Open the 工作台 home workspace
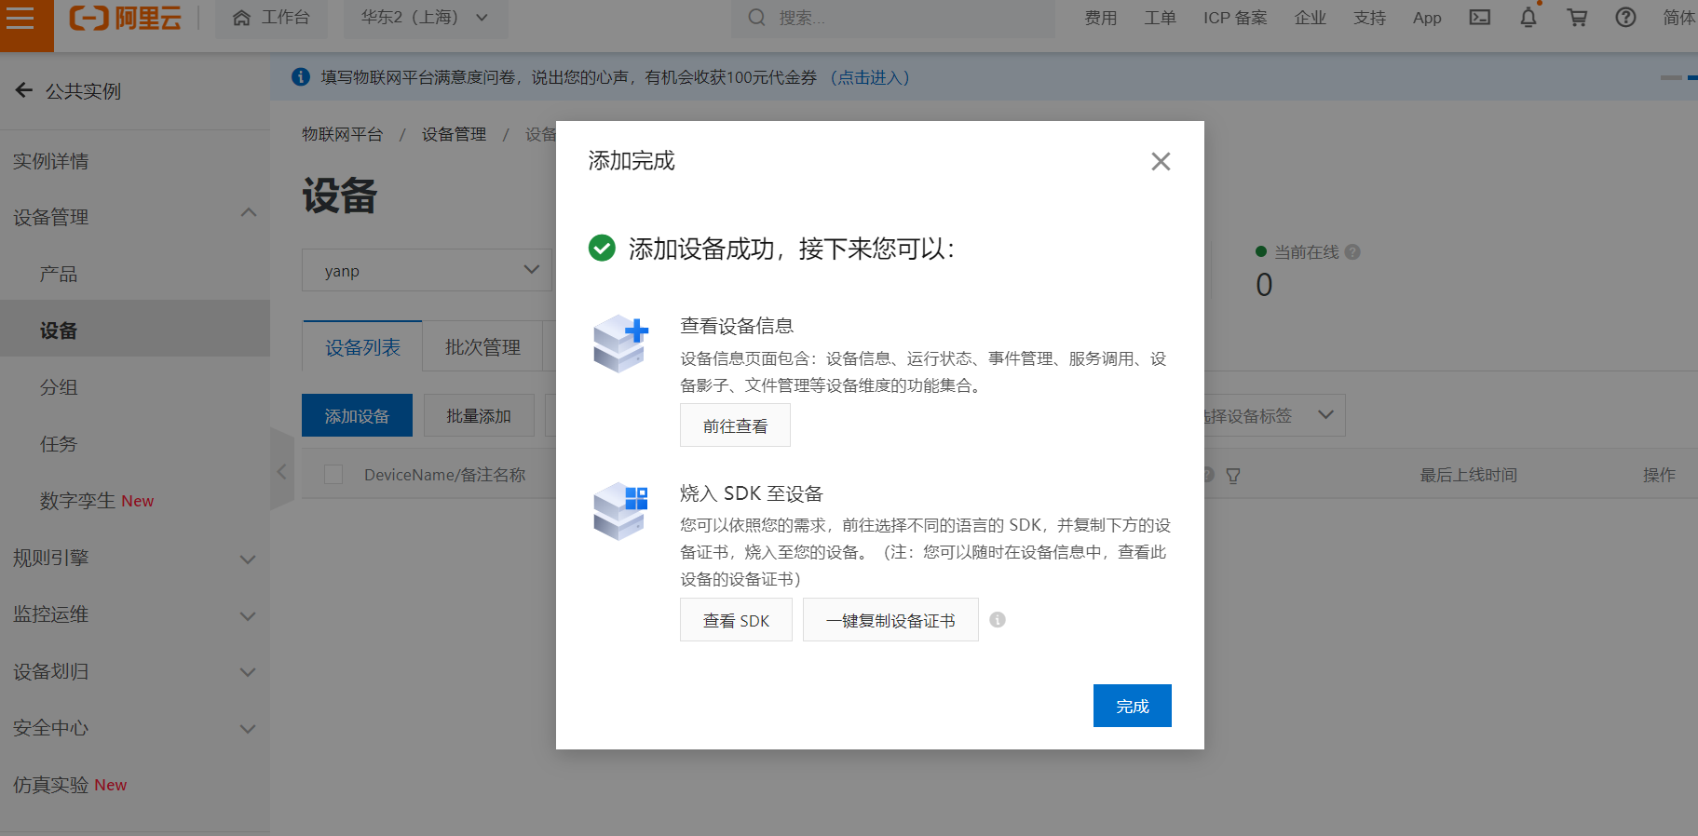The height and width of the screenshot is (836, 1698). click(x=271, y=18)
